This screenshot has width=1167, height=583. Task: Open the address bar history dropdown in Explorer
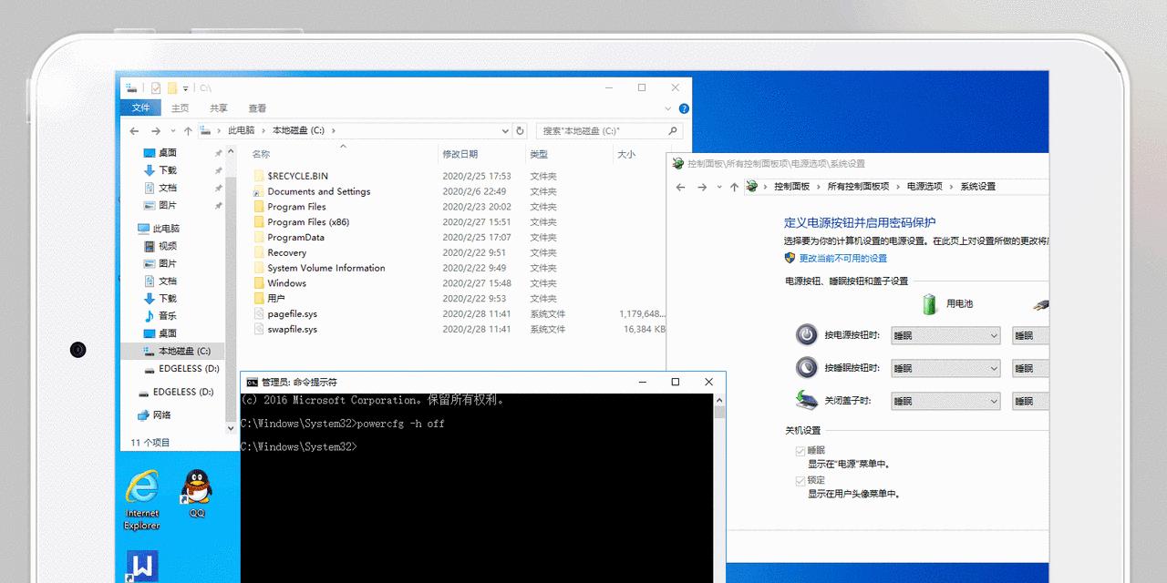(x=505, y=131)
